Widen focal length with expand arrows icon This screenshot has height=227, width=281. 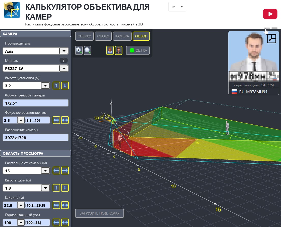coord(56,120)
